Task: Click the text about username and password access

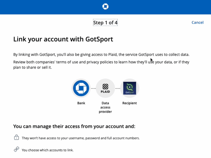Action: tap(80, 138)
